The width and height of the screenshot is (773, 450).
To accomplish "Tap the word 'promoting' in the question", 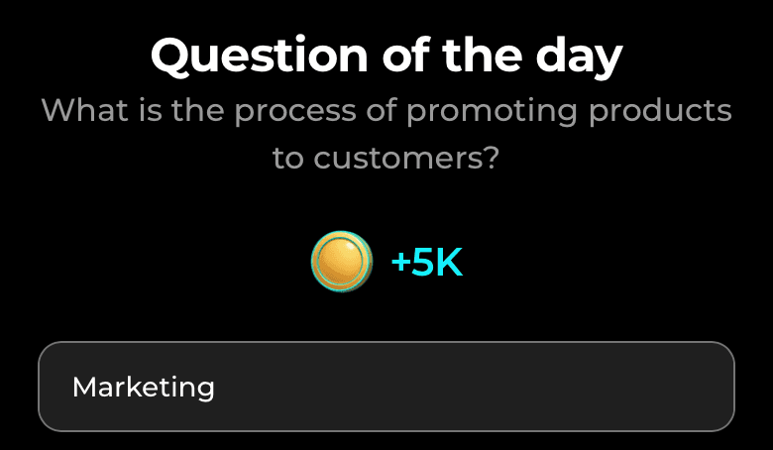I will 492,112.
